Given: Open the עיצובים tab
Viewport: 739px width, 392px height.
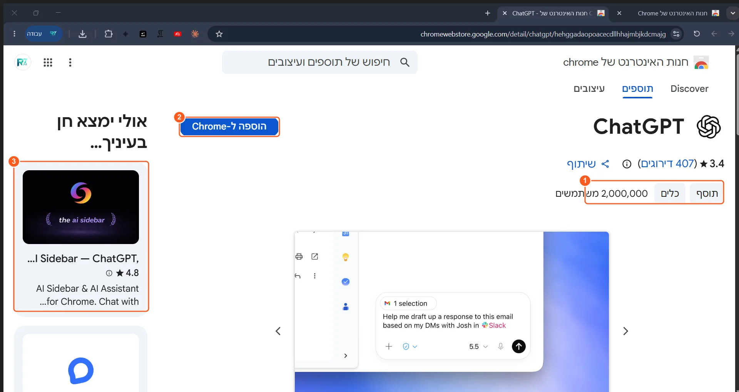Looking at the screenshot, I should click(589, 89).
